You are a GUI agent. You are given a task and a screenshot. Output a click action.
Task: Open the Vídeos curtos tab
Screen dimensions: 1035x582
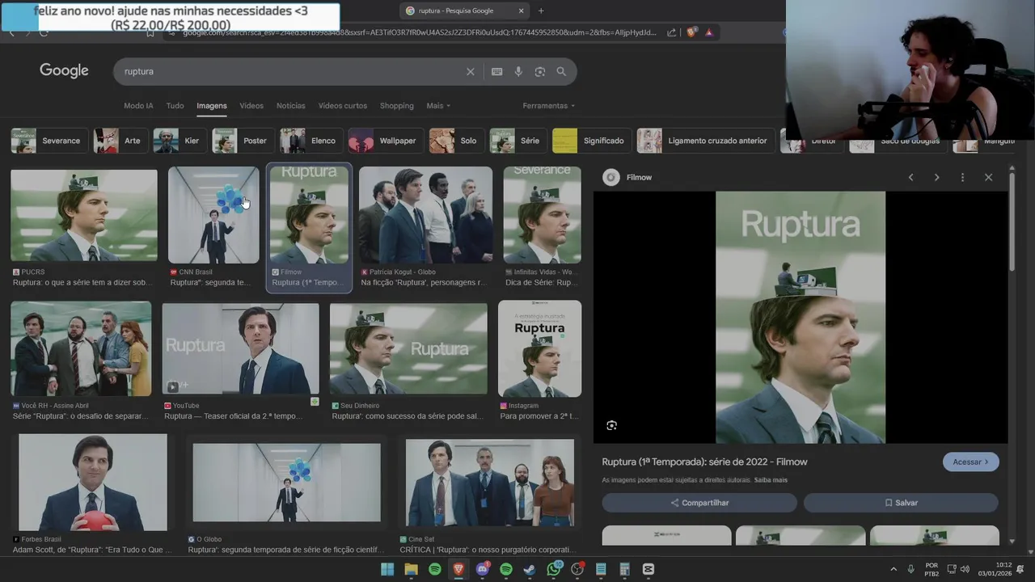tap(343, 106)
